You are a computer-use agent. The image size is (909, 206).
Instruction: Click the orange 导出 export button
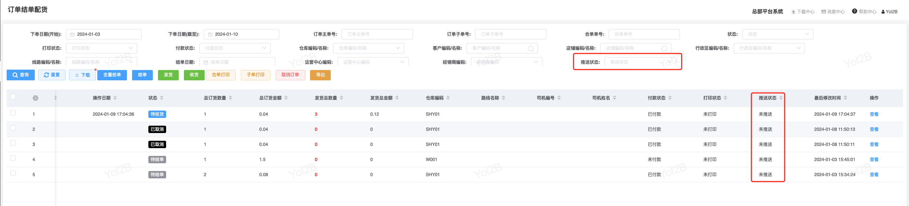click(x=320, y=75)
